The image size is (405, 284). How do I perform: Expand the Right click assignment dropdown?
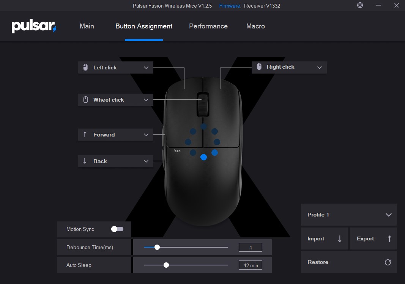(x=319, y=67)
